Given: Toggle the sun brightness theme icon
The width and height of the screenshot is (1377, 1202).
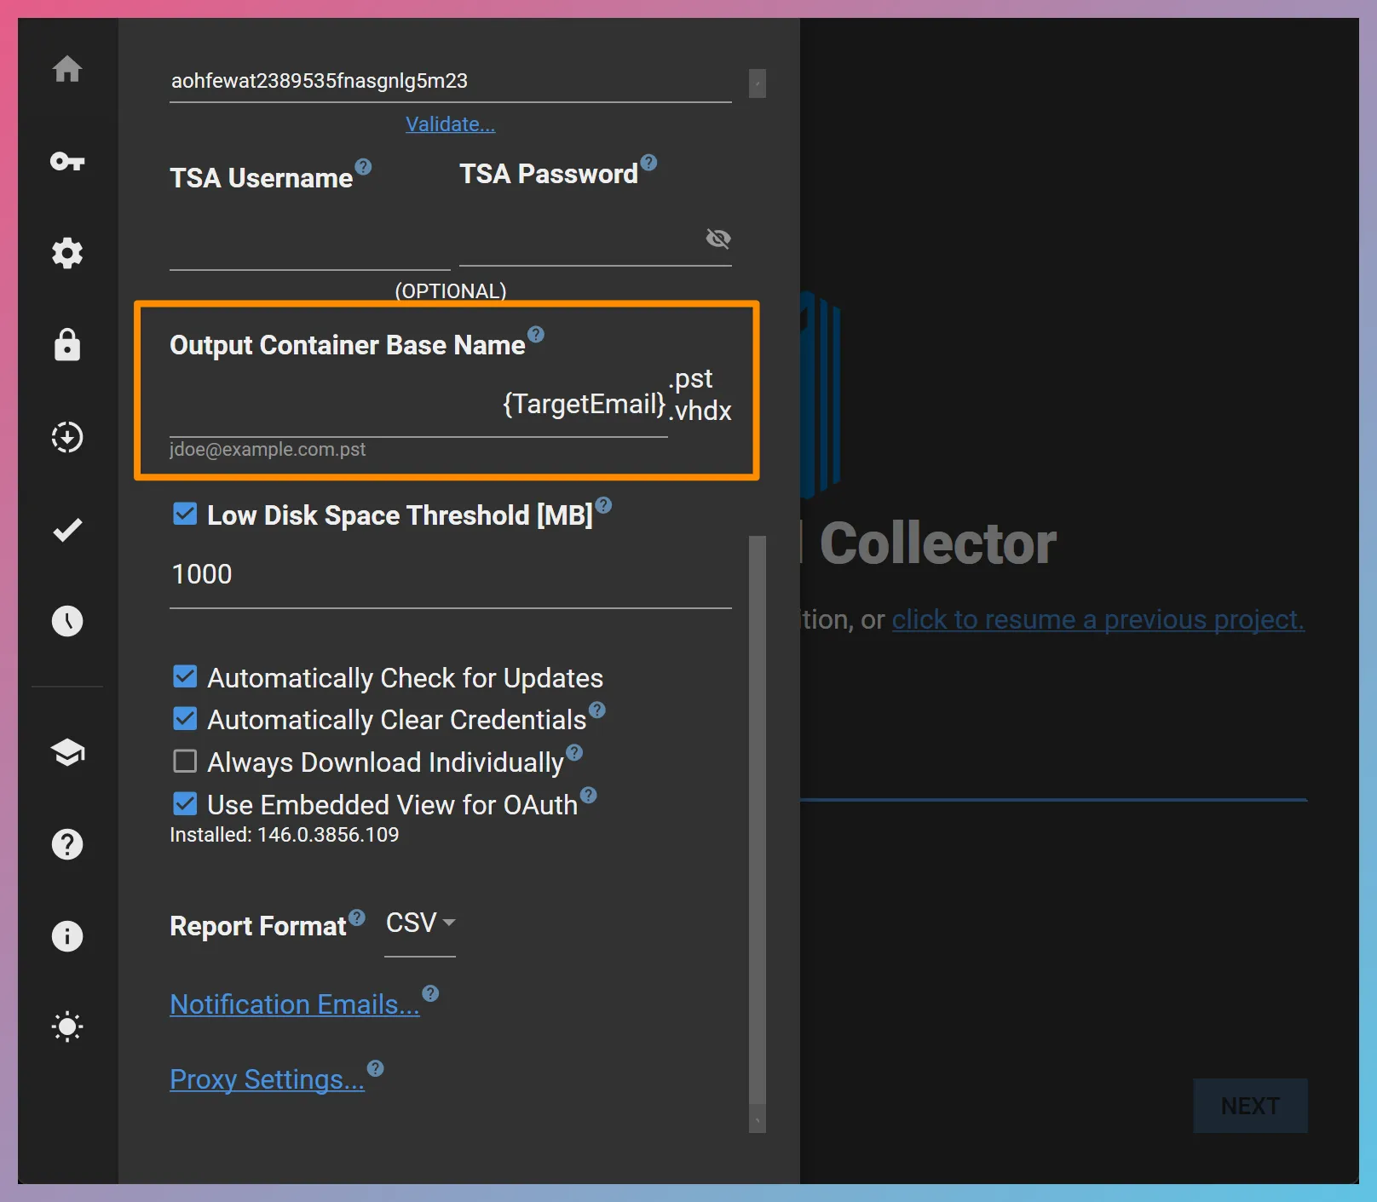Looking at the screenshot, I should tap(67, 1027).
